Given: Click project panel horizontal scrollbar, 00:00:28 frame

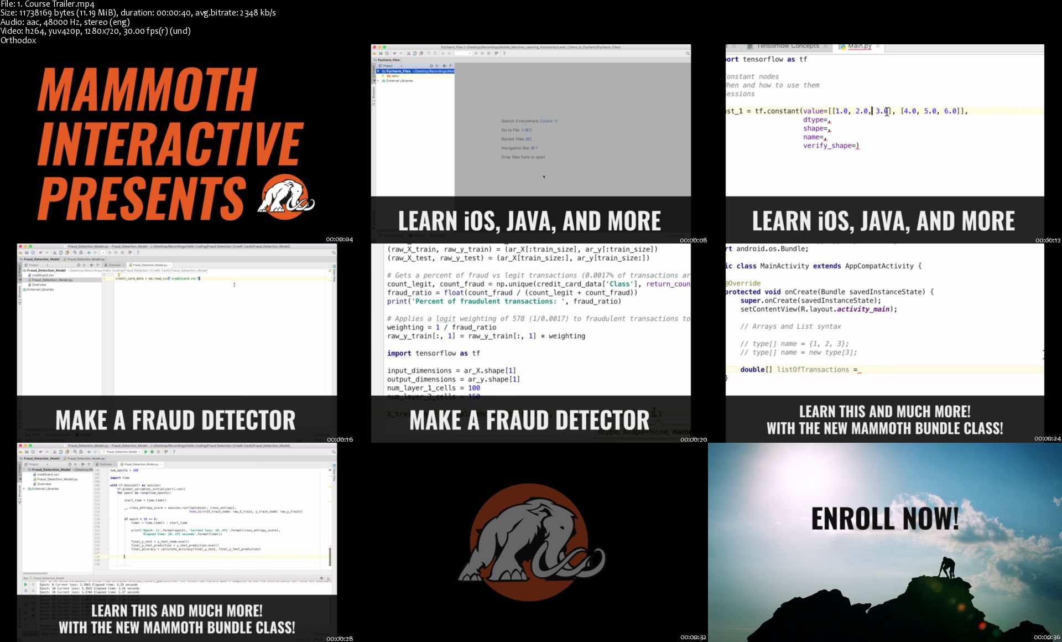Looking at the screenshot, I should (35, 573).
